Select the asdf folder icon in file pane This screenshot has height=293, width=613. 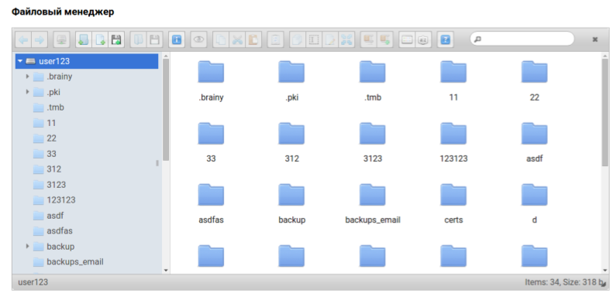(535, 134)
